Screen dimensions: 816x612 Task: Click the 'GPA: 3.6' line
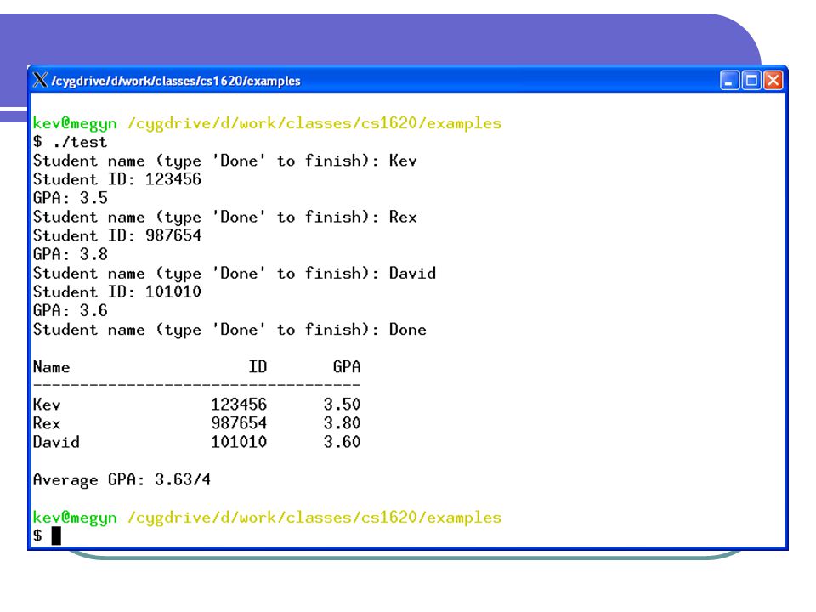pyautogui.click(x=71, y=310)
